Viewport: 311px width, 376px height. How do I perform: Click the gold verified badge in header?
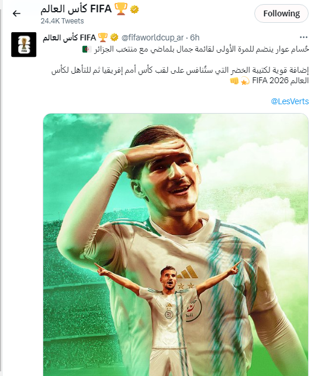pos(134,9)
